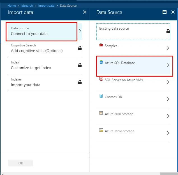The height and width of the screenshot is (175, 178).
Task: Close the Import data blade
Action: pos(85,12)
